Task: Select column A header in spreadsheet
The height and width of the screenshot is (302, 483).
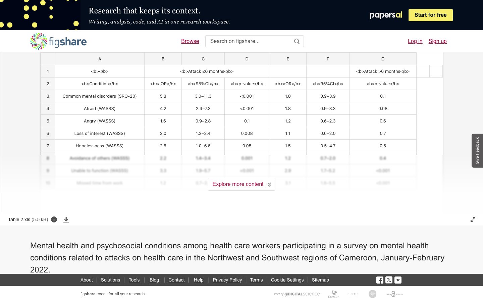Action: (100, 59)
